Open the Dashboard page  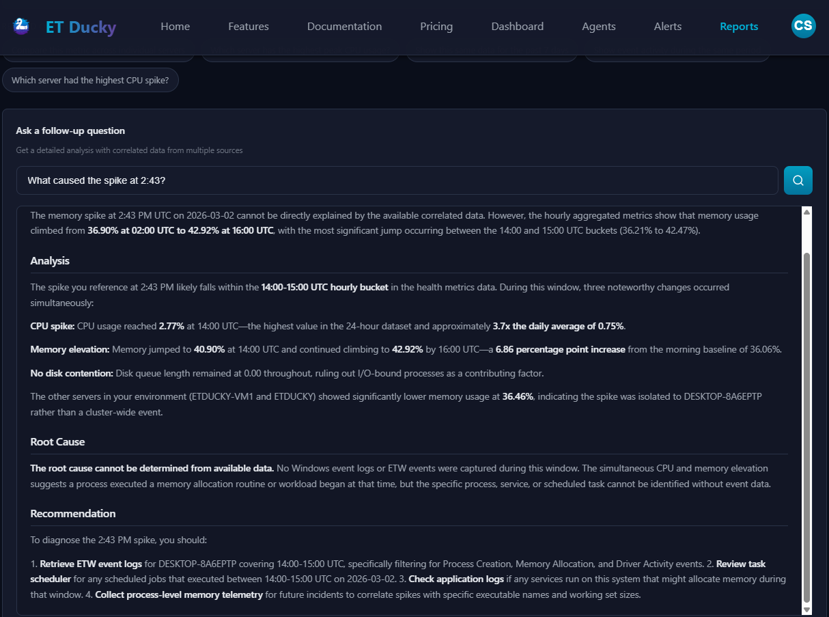517,26
